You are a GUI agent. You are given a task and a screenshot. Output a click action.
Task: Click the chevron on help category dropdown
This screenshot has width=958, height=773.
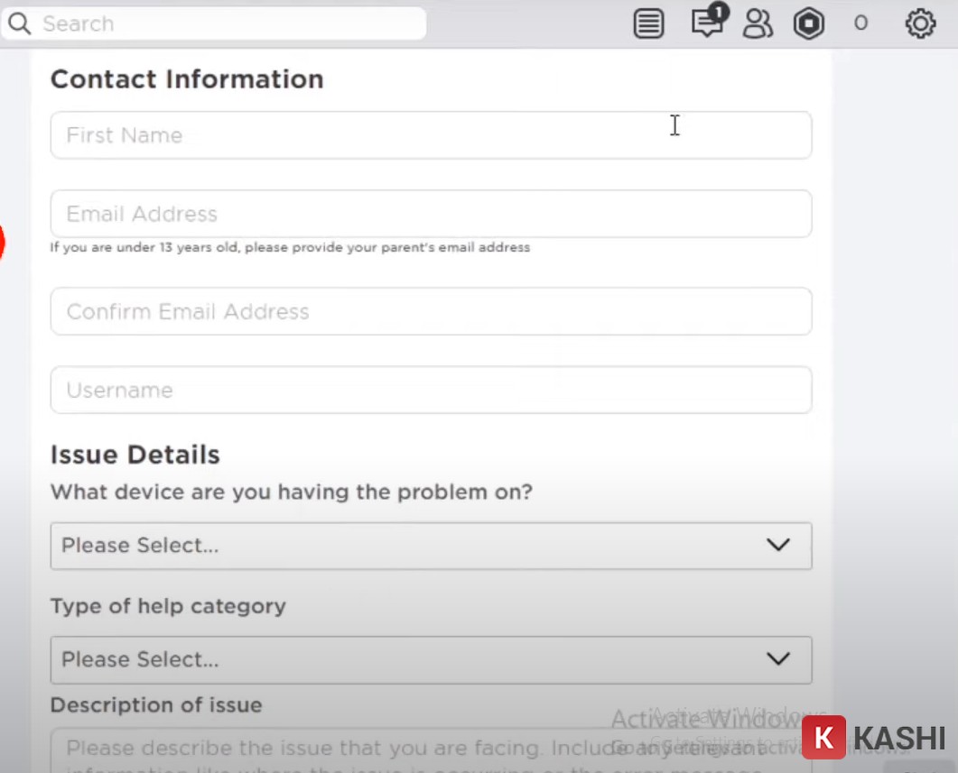click(x=777, y=659)
